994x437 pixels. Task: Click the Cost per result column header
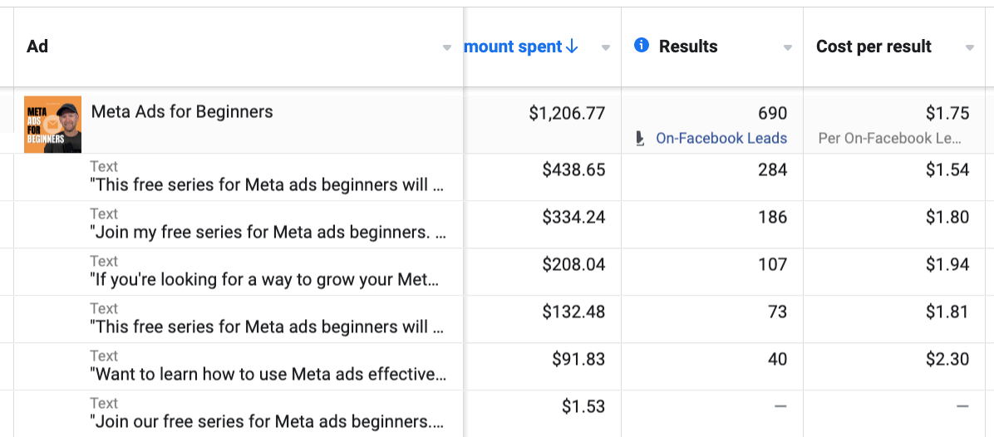(873, 47)
